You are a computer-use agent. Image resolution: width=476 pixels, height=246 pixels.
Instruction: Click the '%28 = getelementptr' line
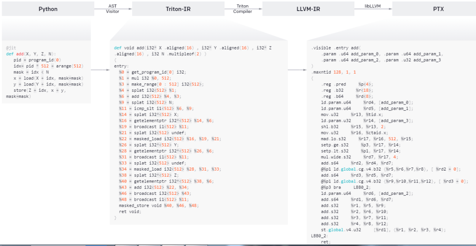[166, 151]
